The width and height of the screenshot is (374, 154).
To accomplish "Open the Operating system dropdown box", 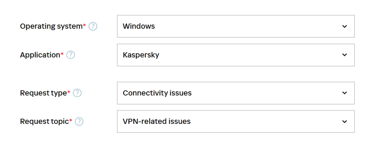I will 236,26.
